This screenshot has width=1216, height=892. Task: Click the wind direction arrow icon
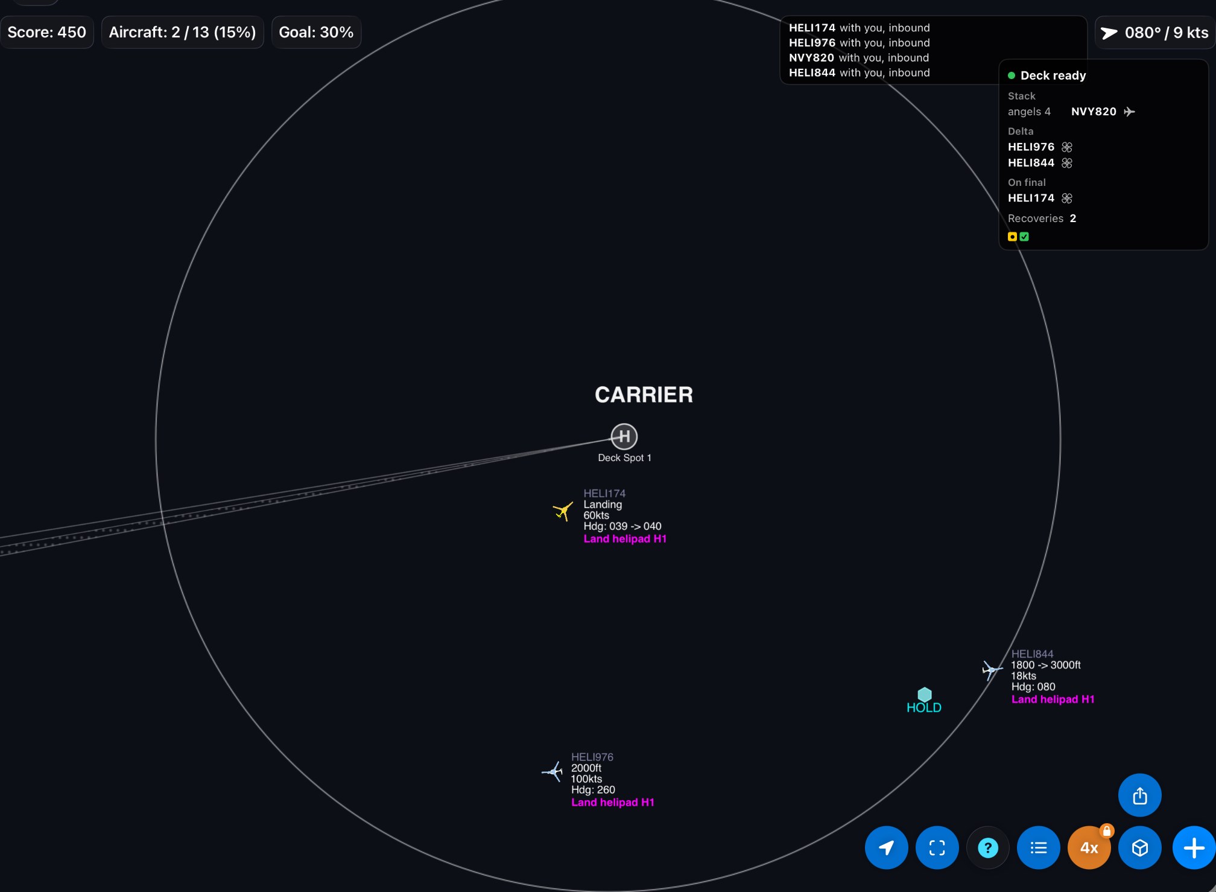pyautogui.click(x=1109, y=33)
